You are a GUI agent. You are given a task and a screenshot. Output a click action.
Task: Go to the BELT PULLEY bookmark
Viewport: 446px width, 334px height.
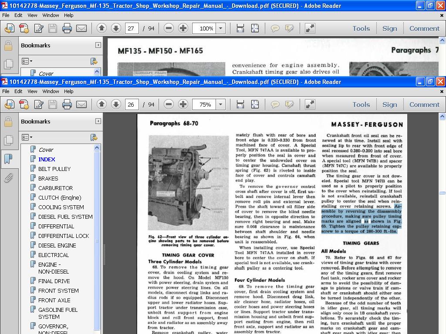[x=54, y=169]
